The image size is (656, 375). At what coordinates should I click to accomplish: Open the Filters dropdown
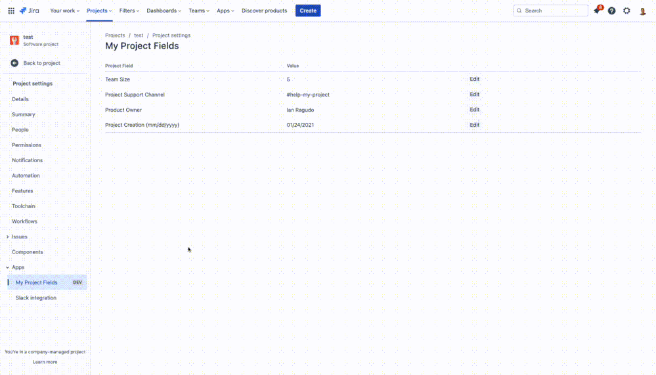129,11
